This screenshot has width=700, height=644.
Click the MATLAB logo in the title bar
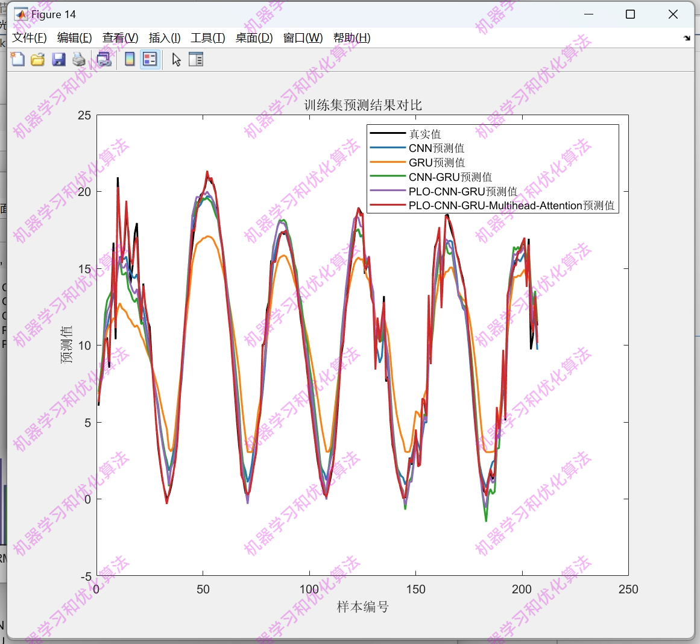(x=20, y=14)
